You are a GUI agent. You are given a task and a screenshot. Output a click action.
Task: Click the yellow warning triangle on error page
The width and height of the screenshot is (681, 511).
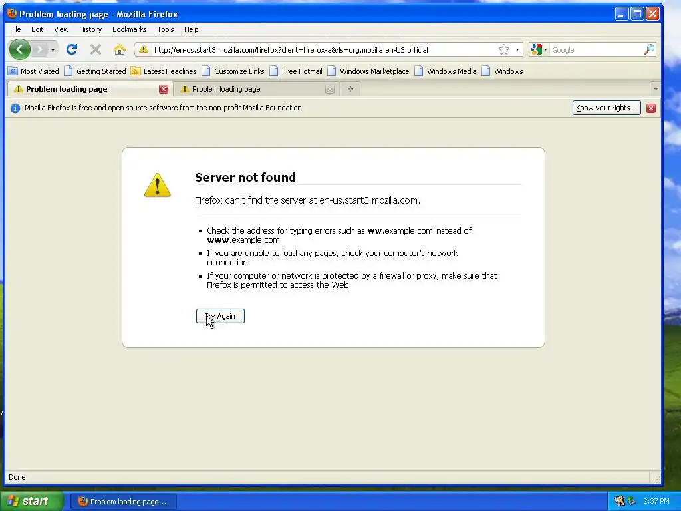click(157, 185)
